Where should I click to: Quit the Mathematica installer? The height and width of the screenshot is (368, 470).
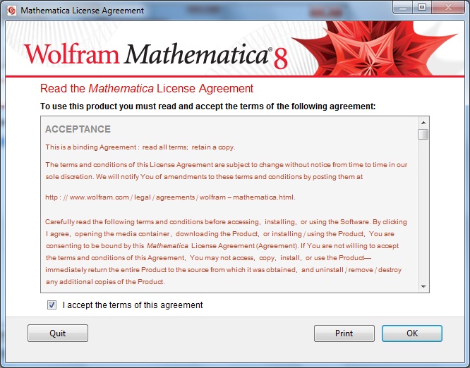pos(58,333)
